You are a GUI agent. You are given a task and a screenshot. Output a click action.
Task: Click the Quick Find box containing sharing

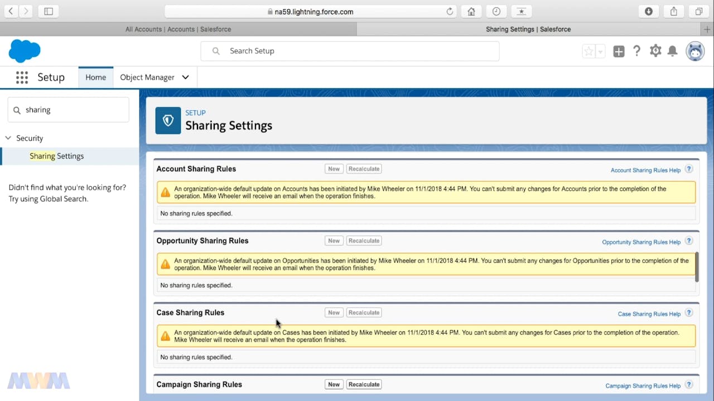coord(69,110)
